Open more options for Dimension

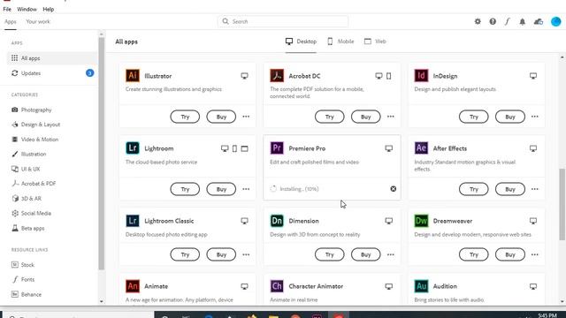click(391, 254)
